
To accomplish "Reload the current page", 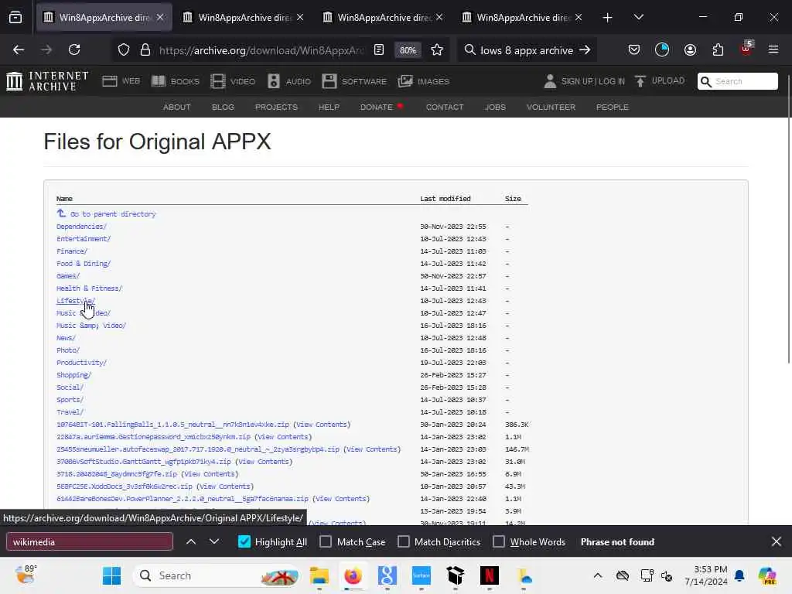I will [74, 49].
